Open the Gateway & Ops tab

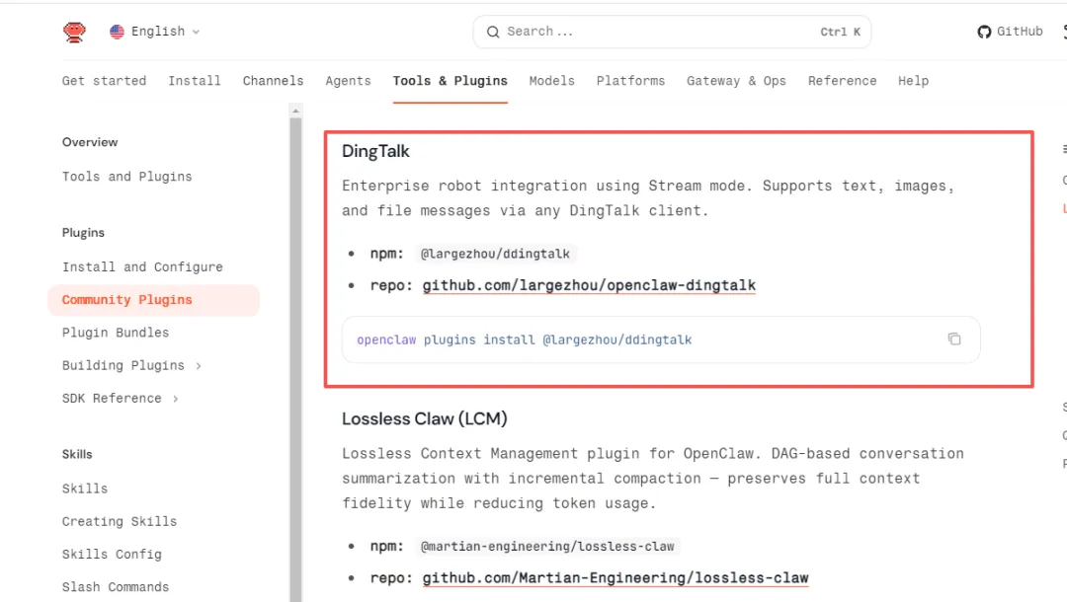coord(736,81)
